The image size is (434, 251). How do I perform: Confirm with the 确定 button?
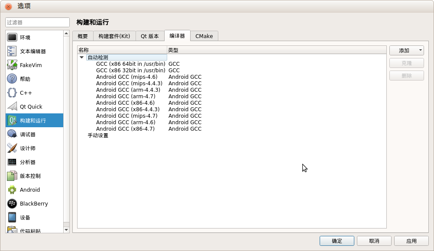[x=337, y=241]
